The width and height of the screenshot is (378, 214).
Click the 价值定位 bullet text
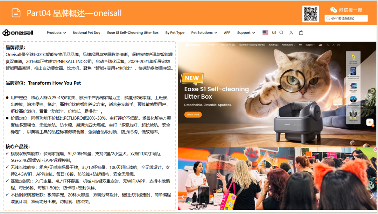(x=91, y=125)
